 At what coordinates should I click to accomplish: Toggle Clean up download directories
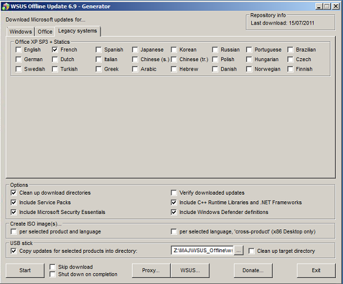14,193
